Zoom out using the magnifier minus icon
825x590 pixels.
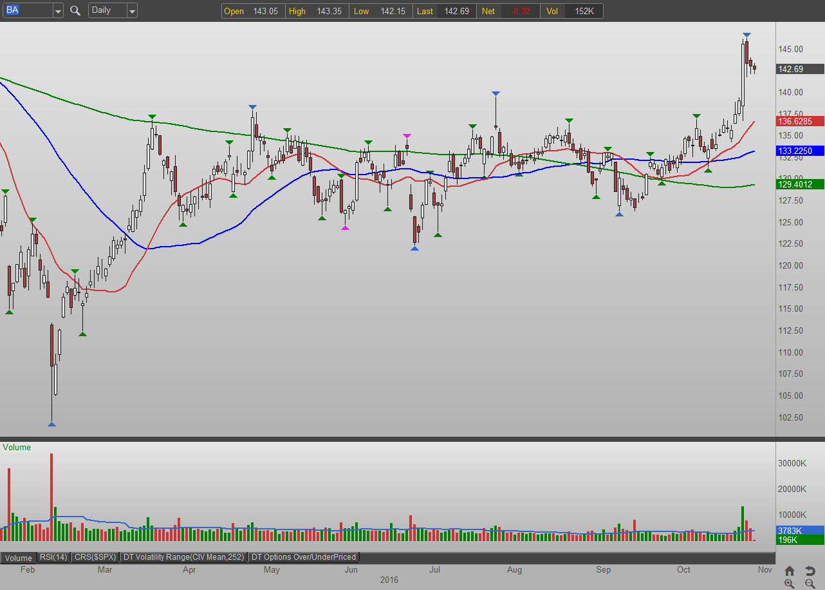point(810,584)
